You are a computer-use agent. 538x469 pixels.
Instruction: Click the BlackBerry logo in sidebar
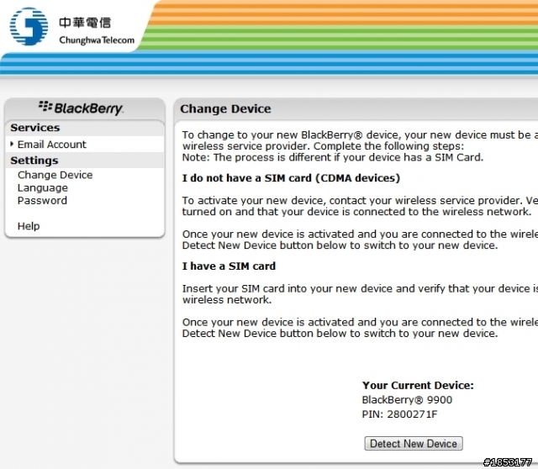pyautogui.click(x=81, y=108)
